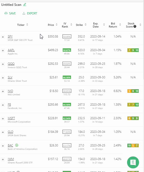
Task: Open FB ticker link
Action: click(9, 104)
